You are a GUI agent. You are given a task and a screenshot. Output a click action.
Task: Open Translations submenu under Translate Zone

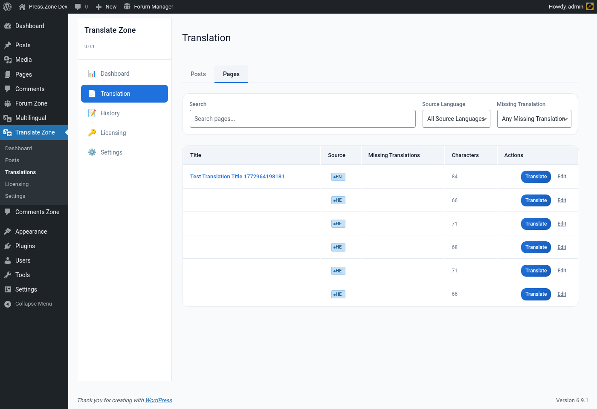(x=20, y=172)
